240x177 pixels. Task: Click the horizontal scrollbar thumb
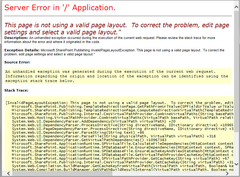pyautogui.click(x=63, y=173)
